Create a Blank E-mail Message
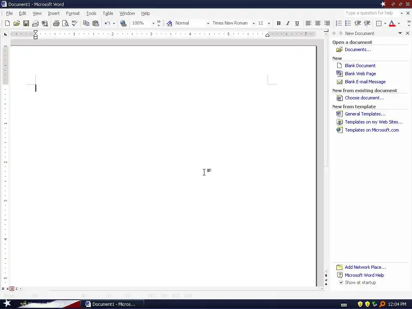This screenshot has width=412, height=309. pos(365,82)
